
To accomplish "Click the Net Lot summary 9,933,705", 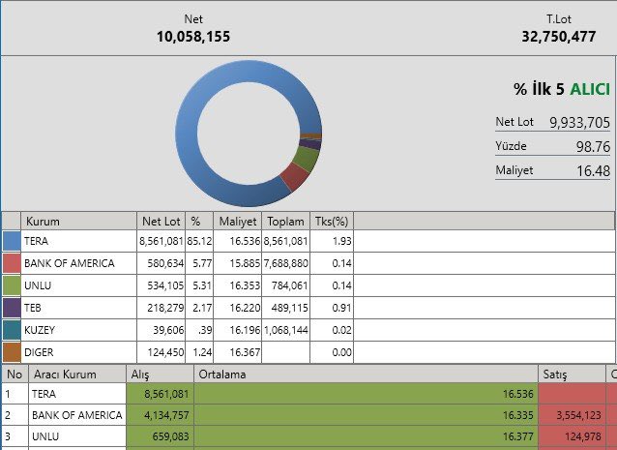I will [x=579, y=123].
